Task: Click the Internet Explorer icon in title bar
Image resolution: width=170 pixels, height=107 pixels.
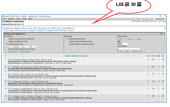Action: 3,16
